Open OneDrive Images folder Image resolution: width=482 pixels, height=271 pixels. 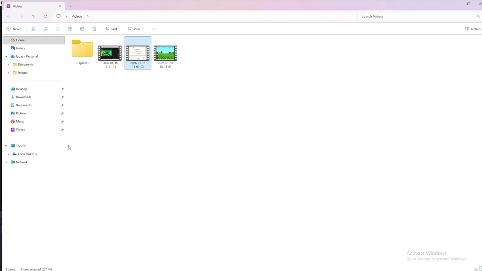pos(23,73)
